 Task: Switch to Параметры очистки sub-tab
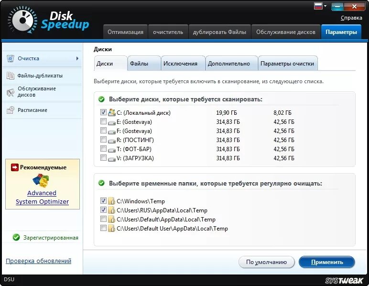(288, 63)
